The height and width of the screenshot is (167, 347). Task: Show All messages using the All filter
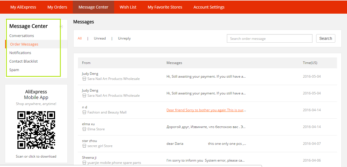point(80,38)
